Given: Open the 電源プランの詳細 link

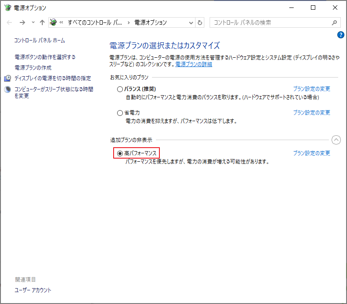Looking at the screenshot, I should coord(194,64).
